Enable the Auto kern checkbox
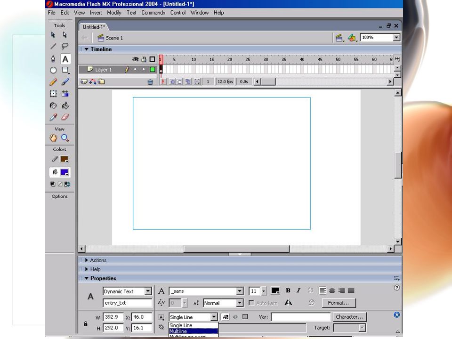Image resolution: width=452 pixels, height=339 pixels. 251,303
